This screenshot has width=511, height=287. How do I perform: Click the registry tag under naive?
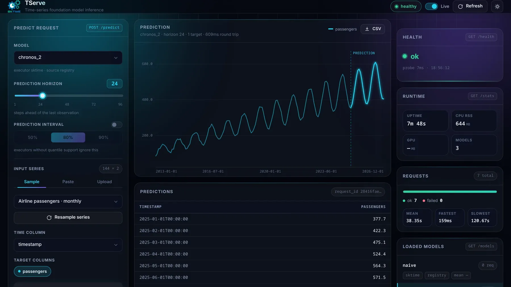[x=437, y=275]
